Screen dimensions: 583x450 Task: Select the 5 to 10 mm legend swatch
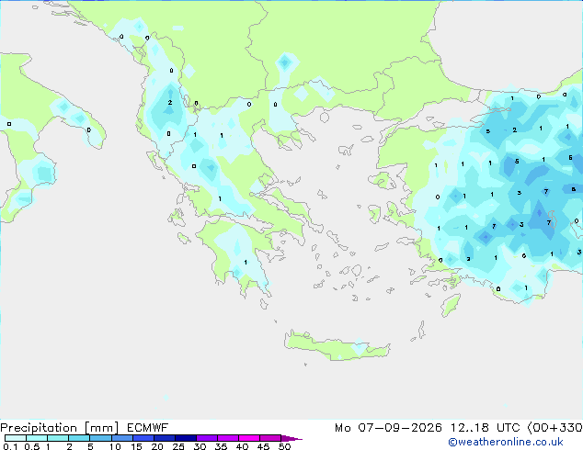(100, 438)
